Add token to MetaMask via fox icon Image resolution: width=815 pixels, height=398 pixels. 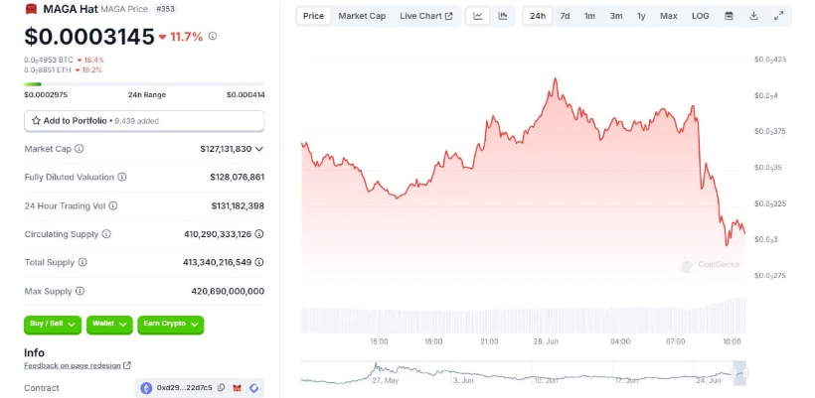pos(238,388)
